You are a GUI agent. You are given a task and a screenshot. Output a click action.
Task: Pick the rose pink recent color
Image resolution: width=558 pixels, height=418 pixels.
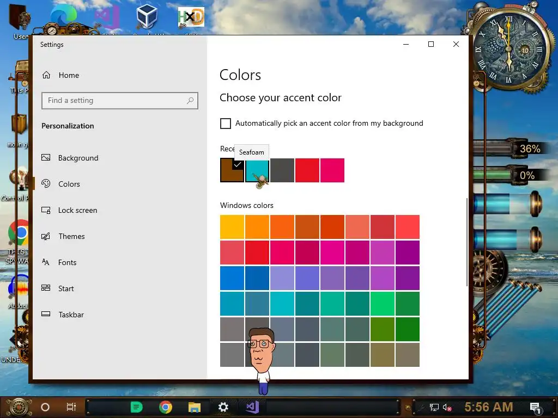coord(332,170)
